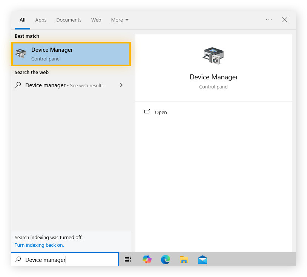The width and height of the screenshot is (307, 277).
Task: Click the Open icon in the preview pane
Action: tap(147, 112)
